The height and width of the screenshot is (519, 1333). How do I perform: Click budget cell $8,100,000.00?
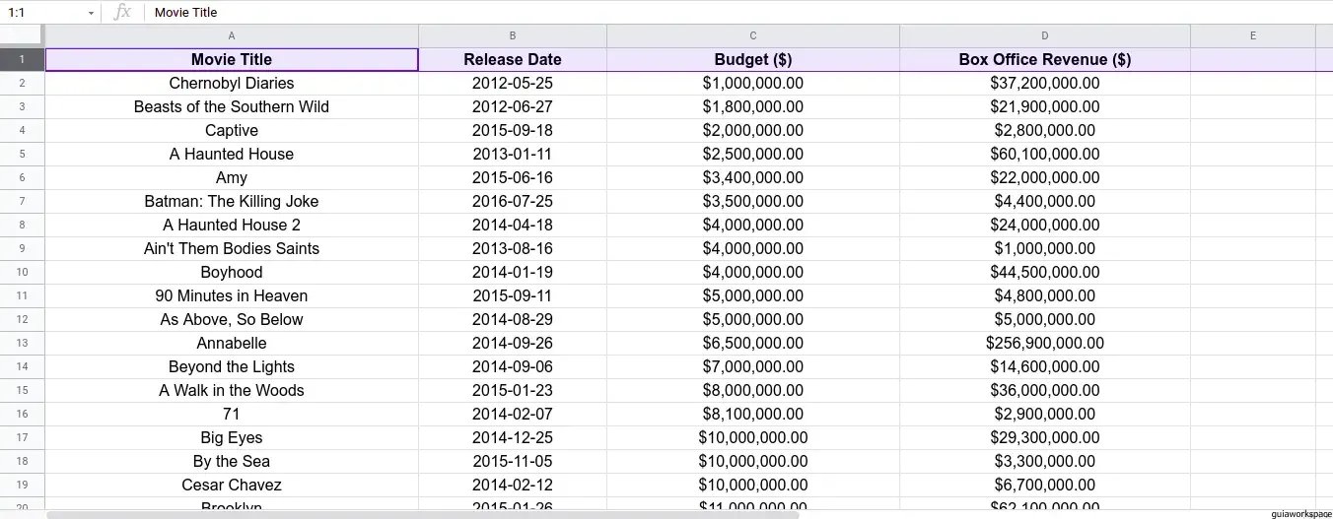click(x=753, y=414)
